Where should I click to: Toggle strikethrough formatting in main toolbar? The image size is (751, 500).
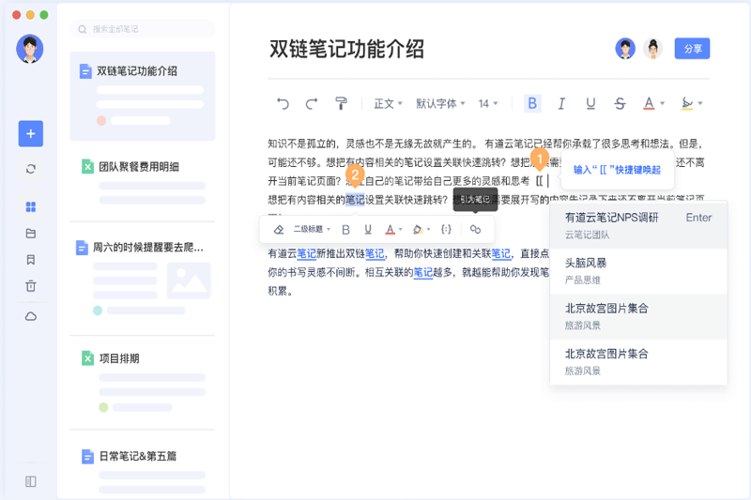point(620,103)
